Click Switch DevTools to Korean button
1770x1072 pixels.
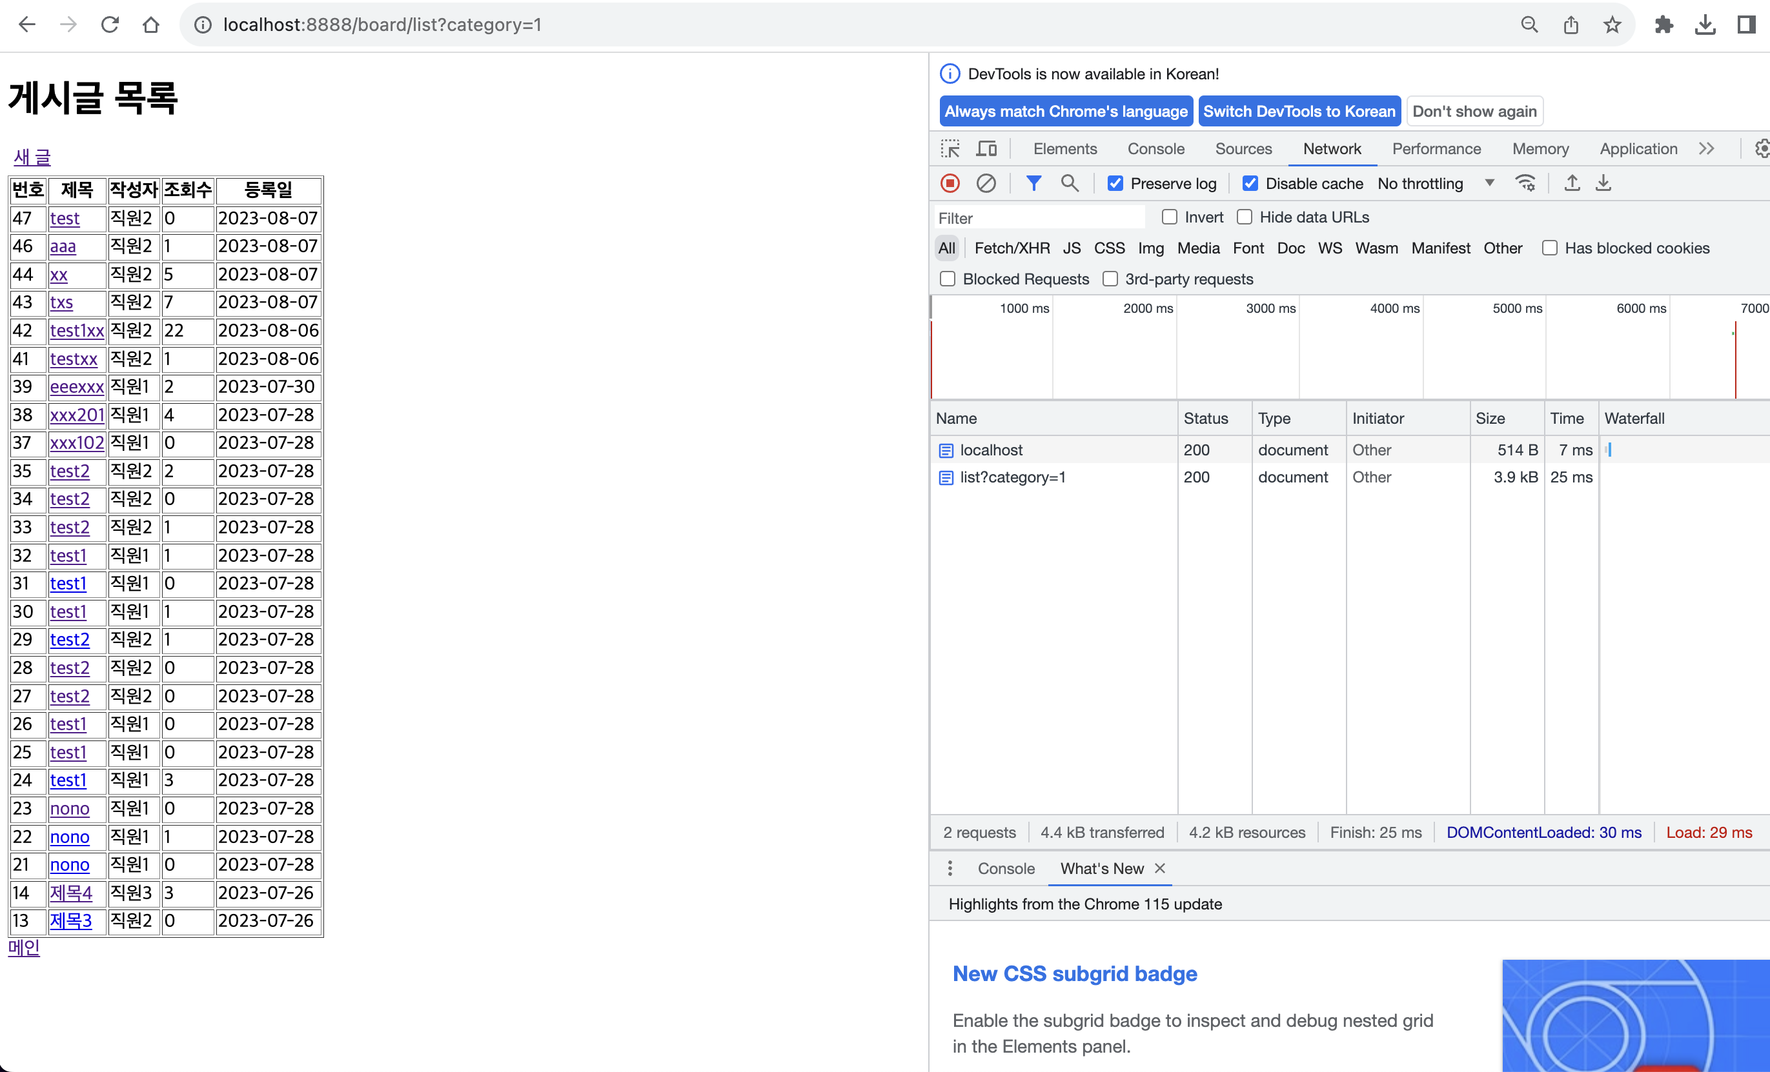pos(1299,112)
